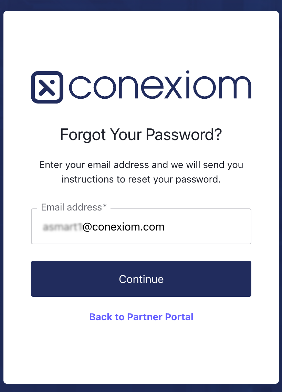Click the final letter m of conexiom logo
The height and width of the screenshot is (392, 282).
pos(236,87)
